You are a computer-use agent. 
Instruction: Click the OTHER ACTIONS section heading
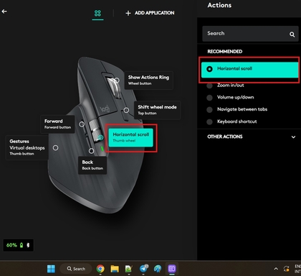tap(225, 137)
